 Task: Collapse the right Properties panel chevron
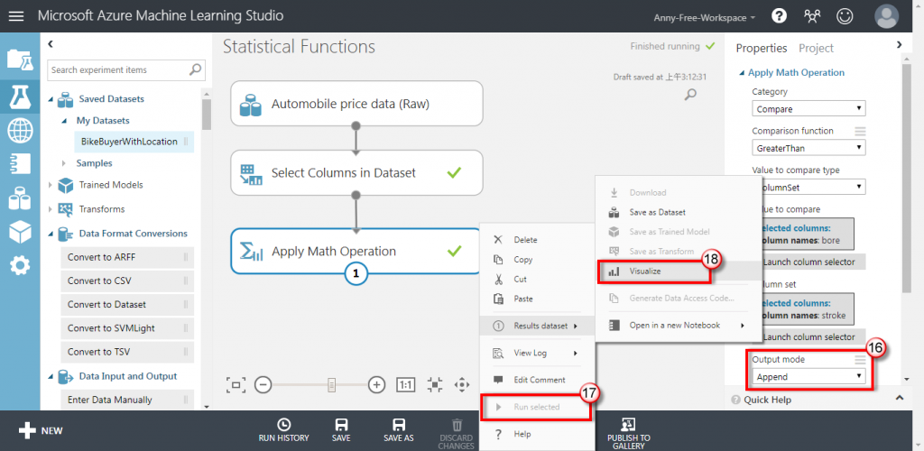coord(899,44)
